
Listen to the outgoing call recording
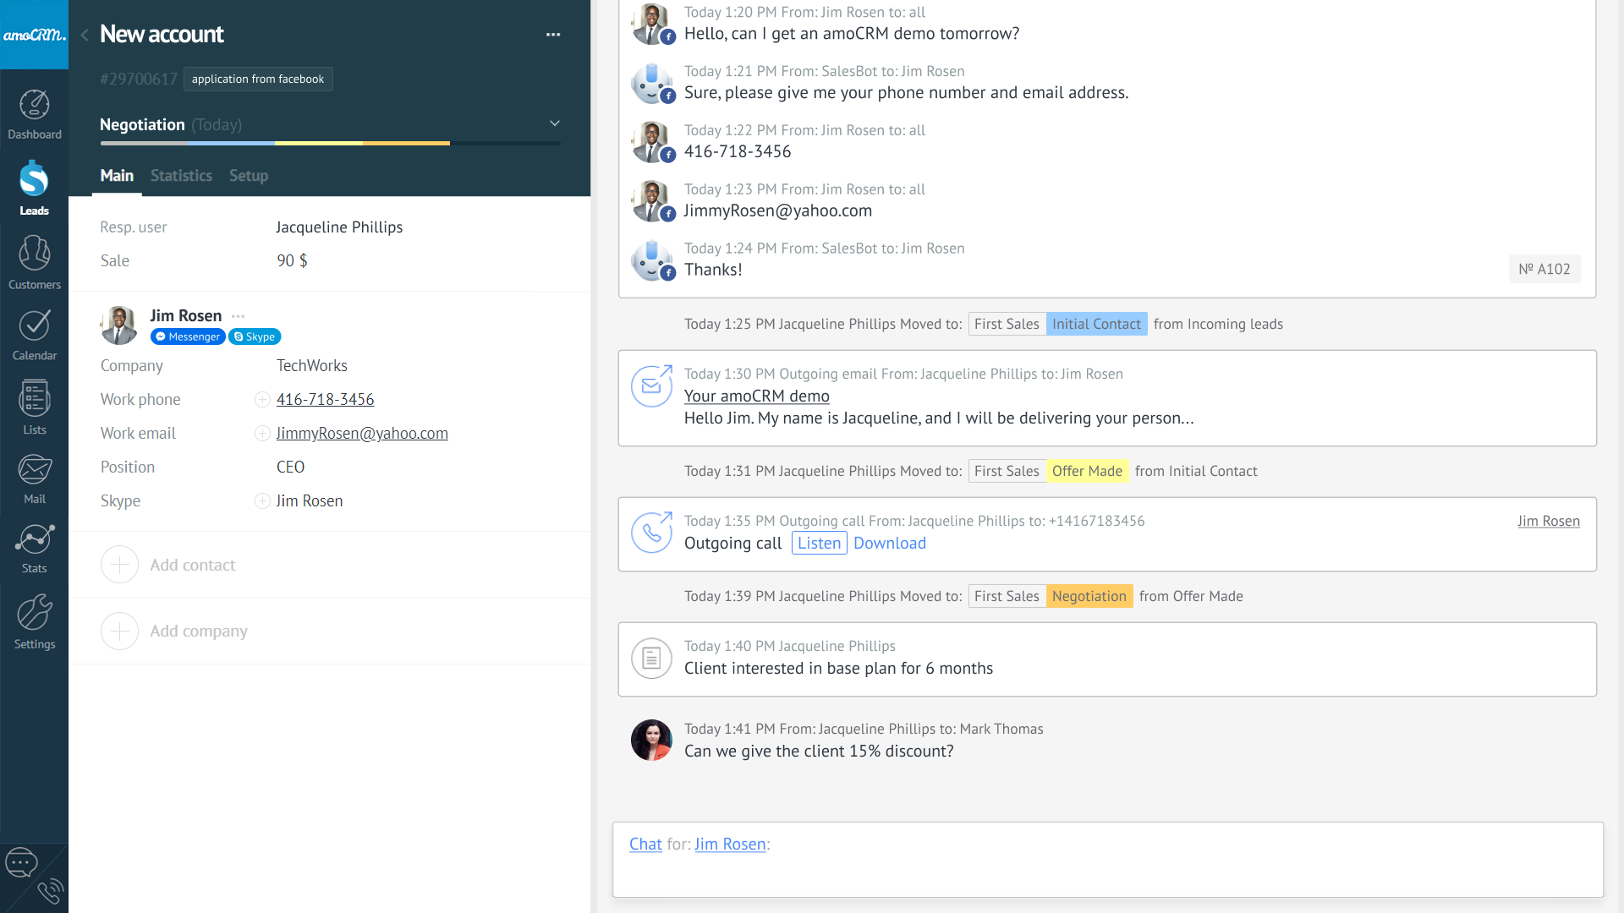tap(818, 543)
